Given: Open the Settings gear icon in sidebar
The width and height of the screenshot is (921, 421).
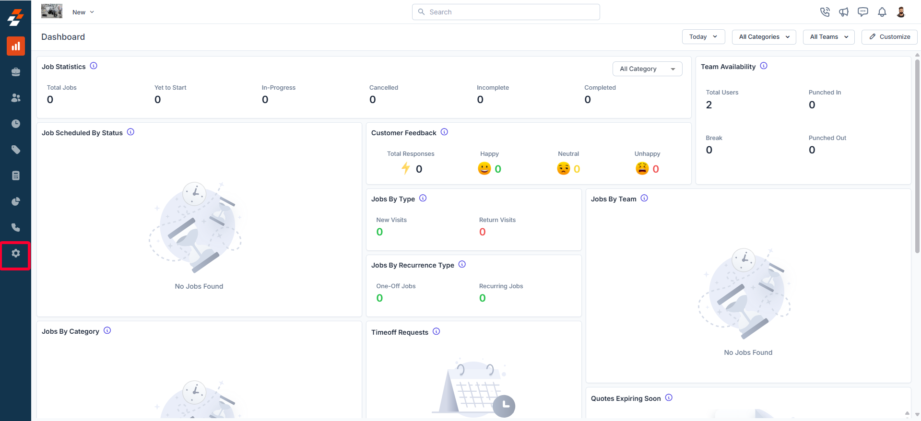Looking at the screenshot, I should coord(16,253).
